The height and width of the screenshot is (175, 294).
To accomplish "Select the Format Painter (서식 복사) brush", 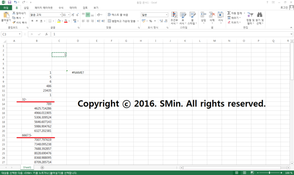I will [x=14, y=23].
